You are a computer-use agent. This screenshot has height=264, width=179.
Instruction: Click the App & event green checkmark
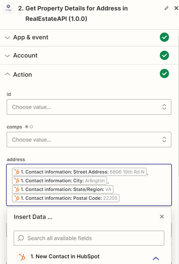[164, 37]
